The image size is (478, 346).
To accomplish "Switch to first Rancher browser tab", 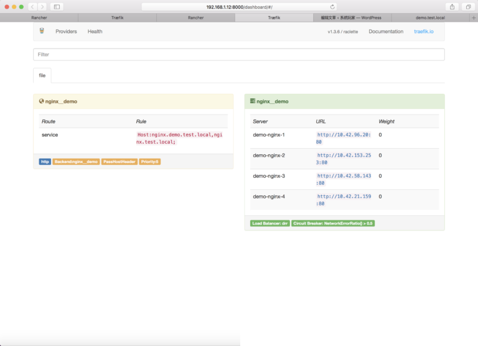I will pos(39,17).
